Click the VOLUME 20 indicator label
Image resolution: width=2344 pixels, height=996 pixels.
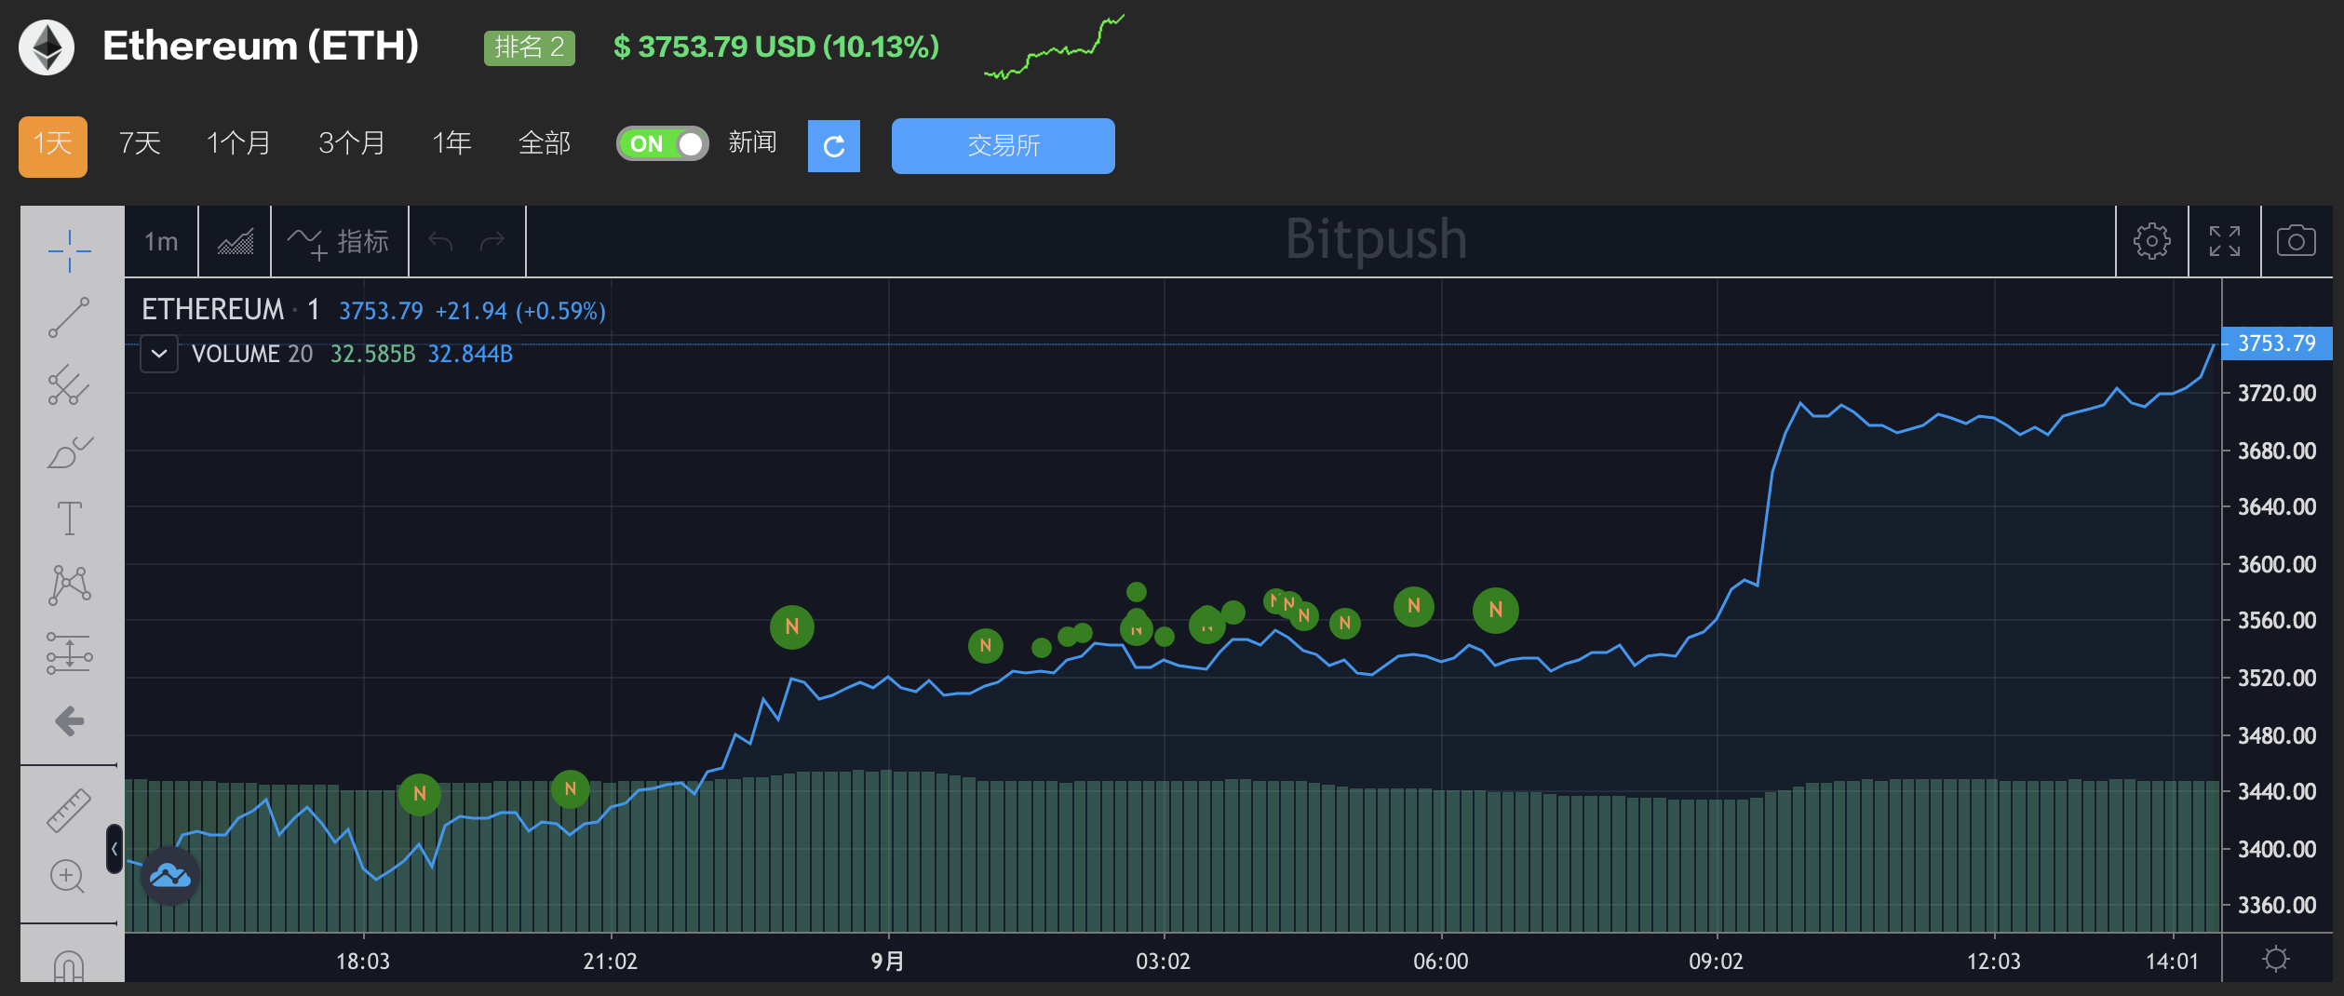click(252, 355)
